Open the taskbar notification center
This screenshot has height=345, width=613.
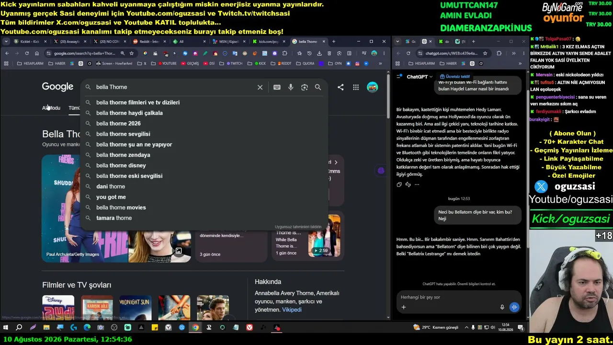[x=521, y=328]
